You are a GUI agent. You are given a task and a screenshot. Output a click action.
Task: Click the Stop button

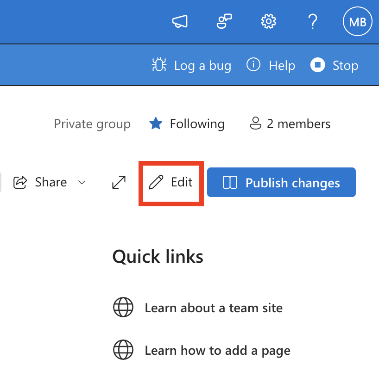(x=334, y=65)
